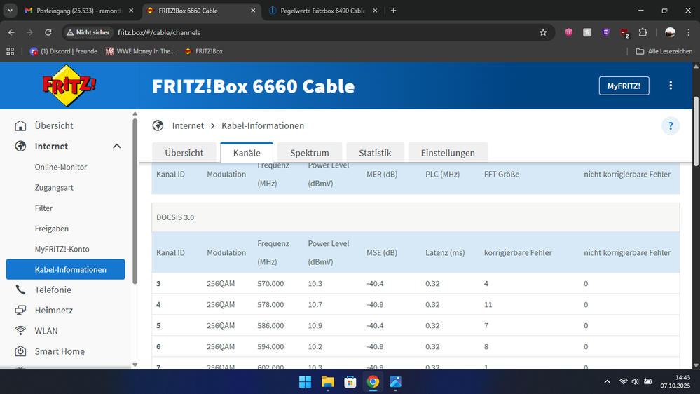This screenshot has height=394, width=700.
Task: Bookmark this page with star icon
Action: 543,33
